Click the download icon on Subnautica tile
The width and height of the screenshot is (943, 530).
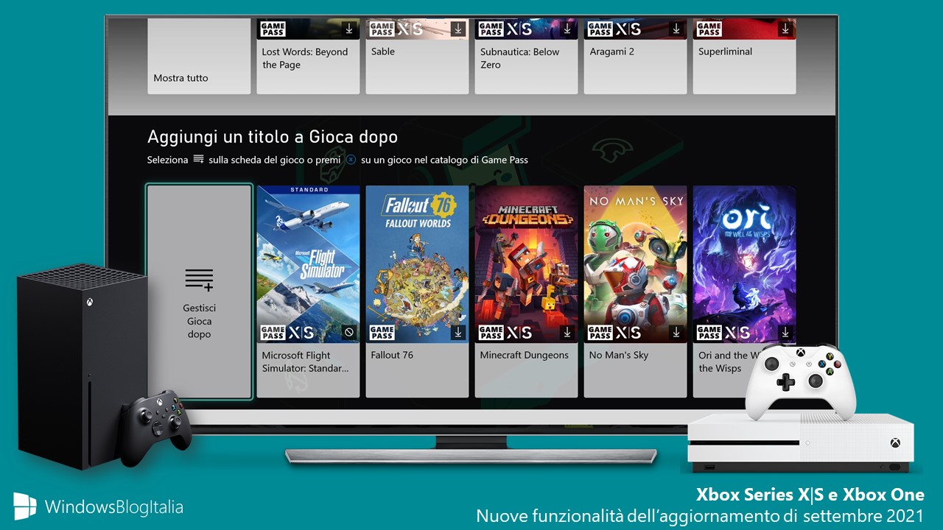[567, 29]
